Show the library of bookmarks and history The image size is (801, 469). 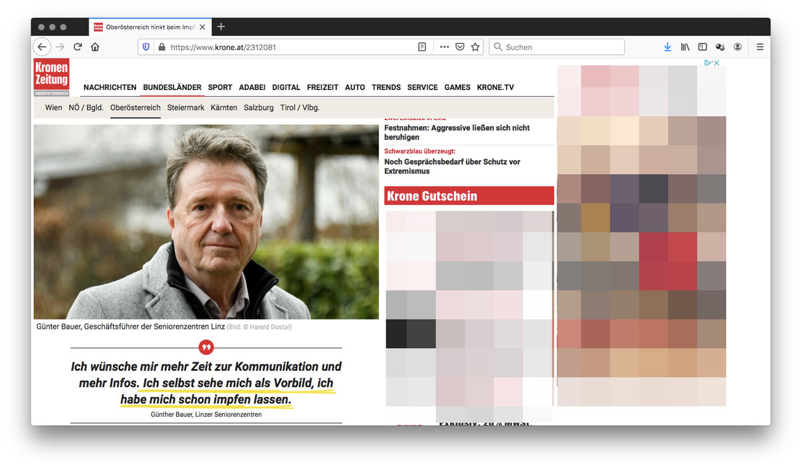click(685, 47)
